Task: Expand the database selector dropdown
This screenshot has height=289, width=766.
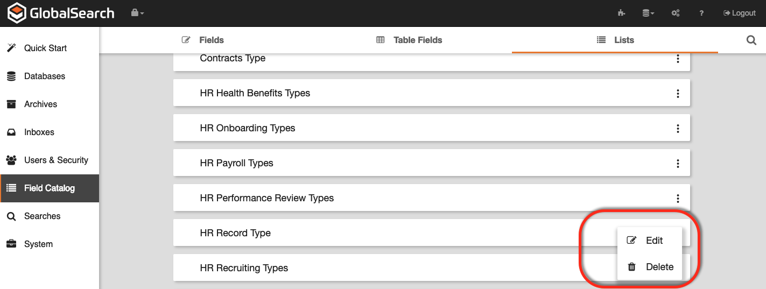Action: [x=648, y=13]
